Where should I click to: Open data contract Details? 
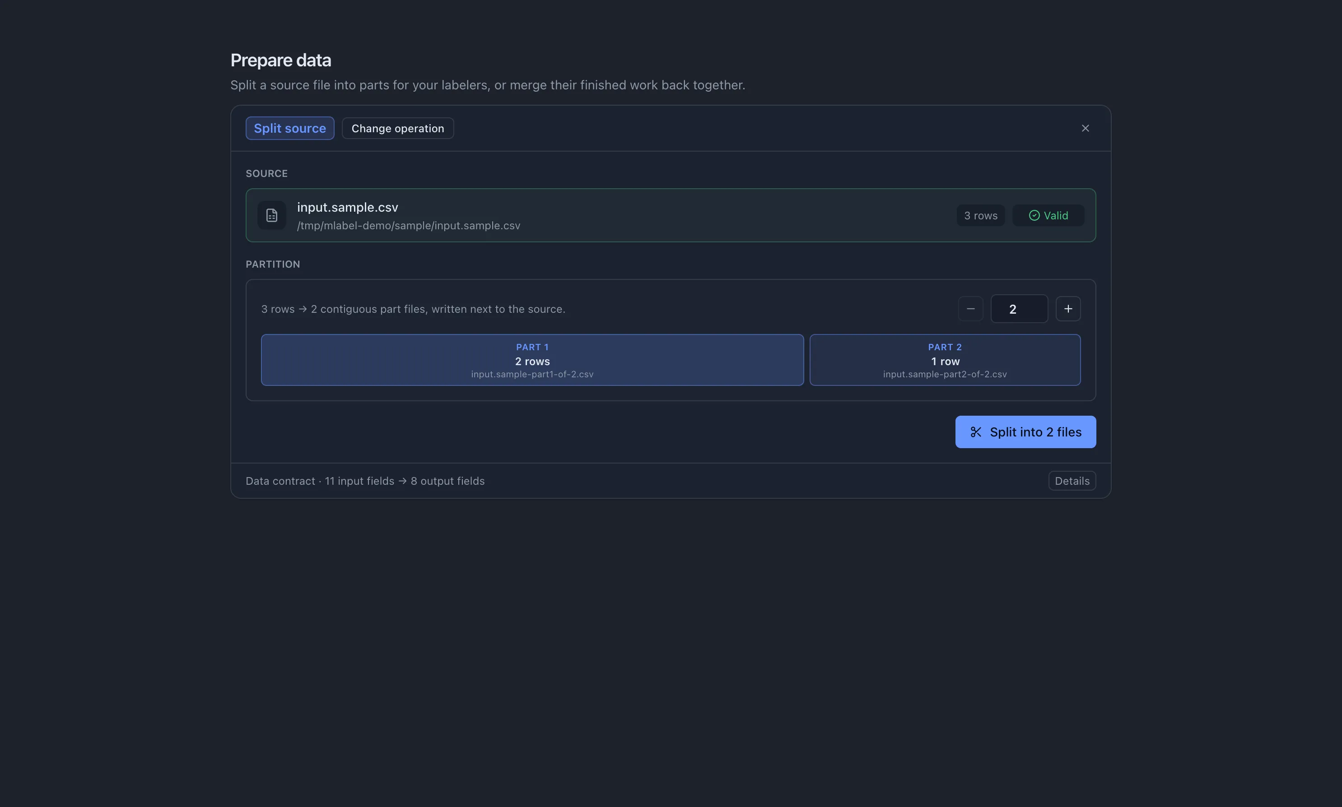pyautogui.click(x=1072, y=481)
